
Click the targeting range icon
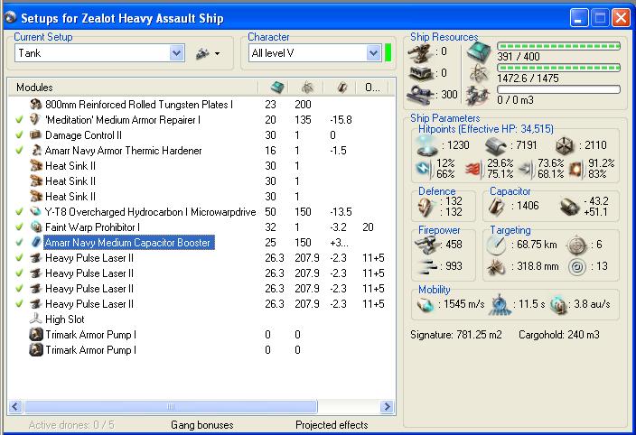pyautogui.click(x=497, y=245)
